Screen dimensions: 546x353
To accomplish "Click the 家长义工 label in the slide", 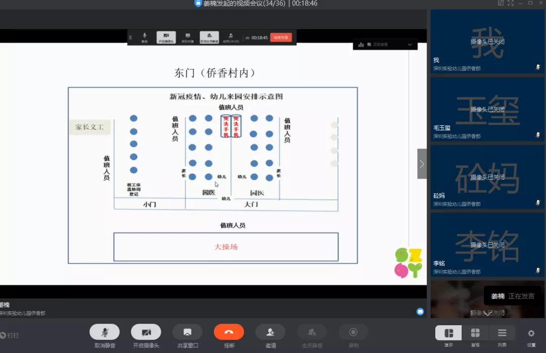I will click(90, 127).
